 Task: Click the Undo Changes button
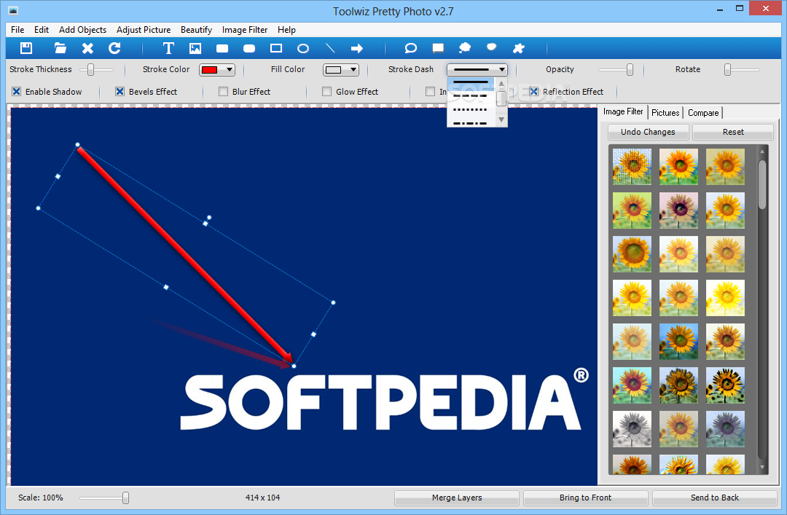coord(648,132)
